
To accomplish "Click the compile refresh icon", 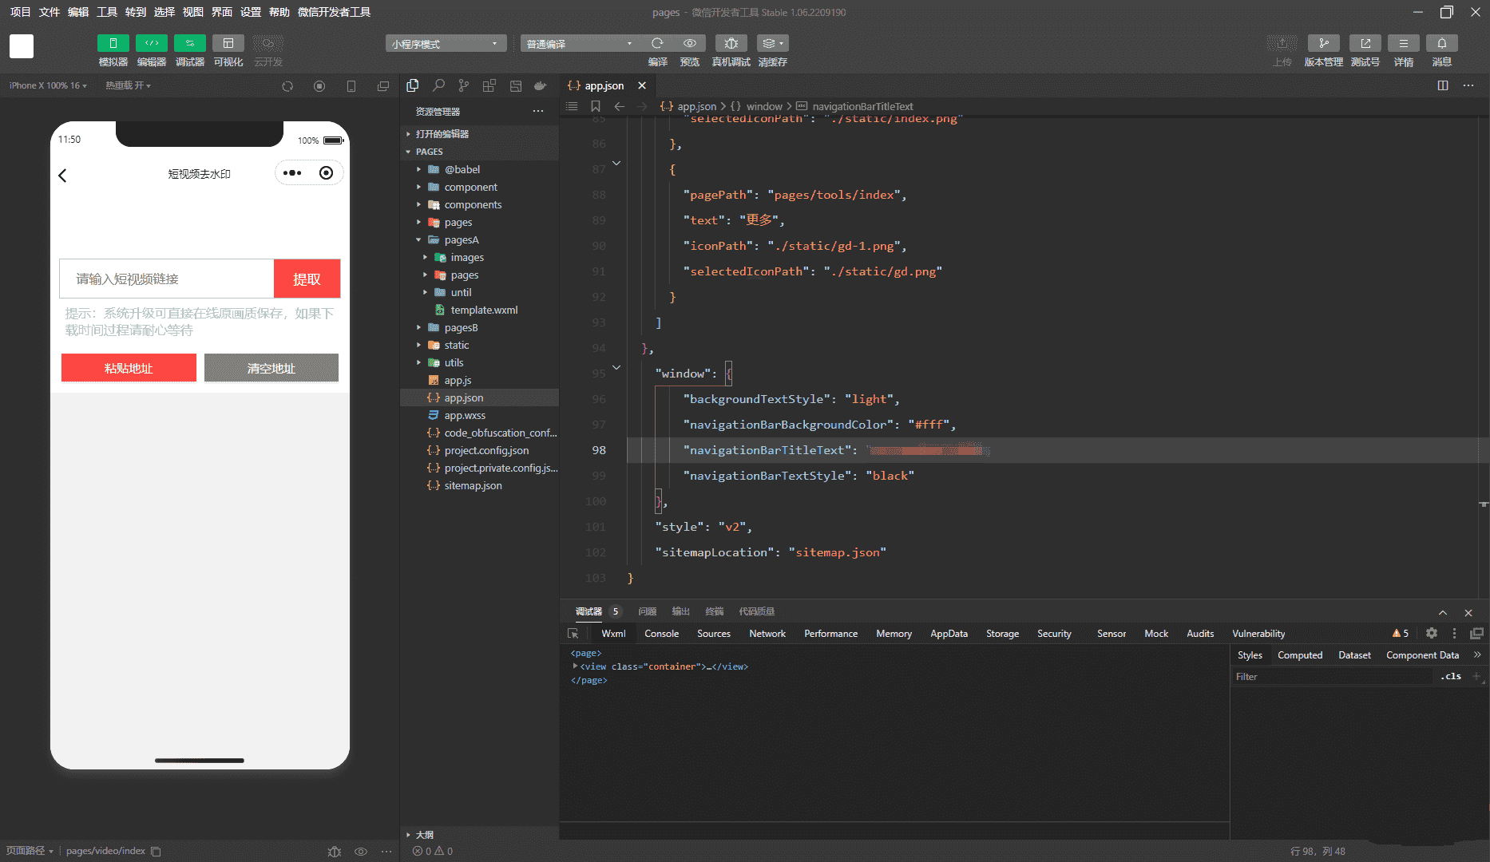I will click(657, 44).
